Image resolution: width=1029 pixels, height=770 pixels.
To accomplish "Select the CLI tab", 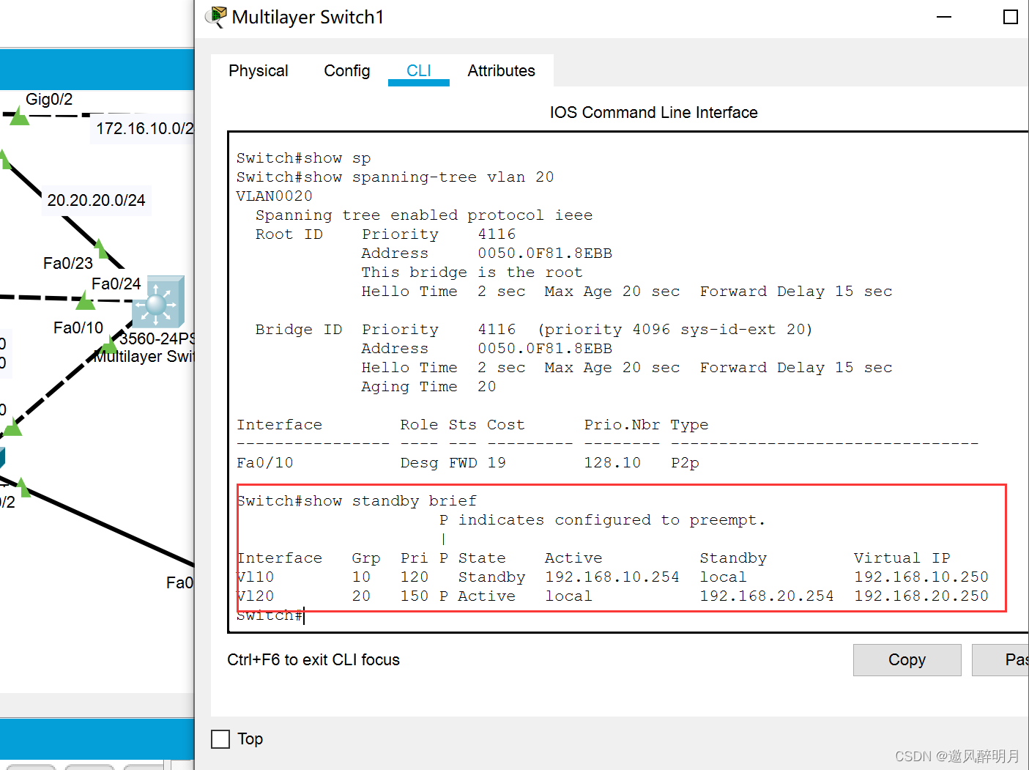I will pos(419,71).
